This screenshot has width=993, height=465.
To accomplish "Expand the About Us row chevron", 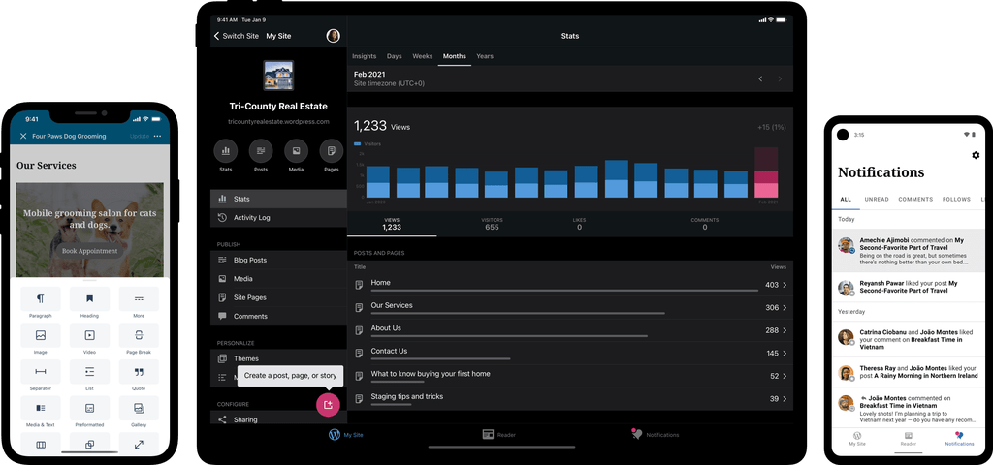I will (785, 331).
